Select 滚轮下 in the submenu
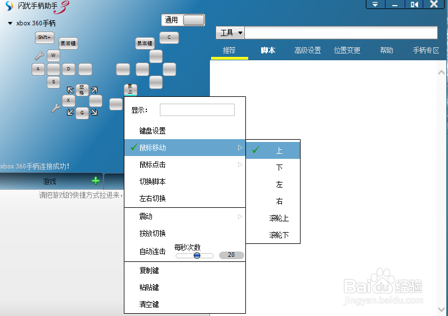 [x=273, y=235]
